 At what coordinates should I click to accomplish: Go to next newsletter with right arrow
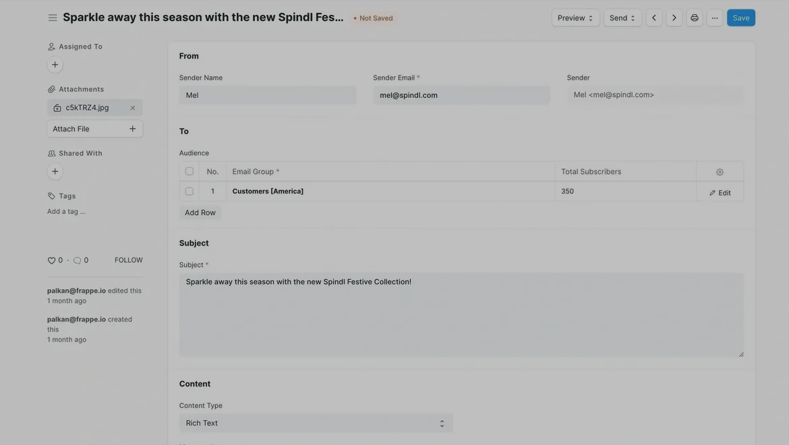pos(674,18)
